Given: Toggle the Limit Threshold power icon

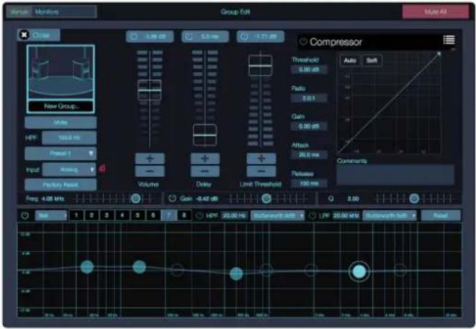Looking at the screenshot, I should (244, 37).
